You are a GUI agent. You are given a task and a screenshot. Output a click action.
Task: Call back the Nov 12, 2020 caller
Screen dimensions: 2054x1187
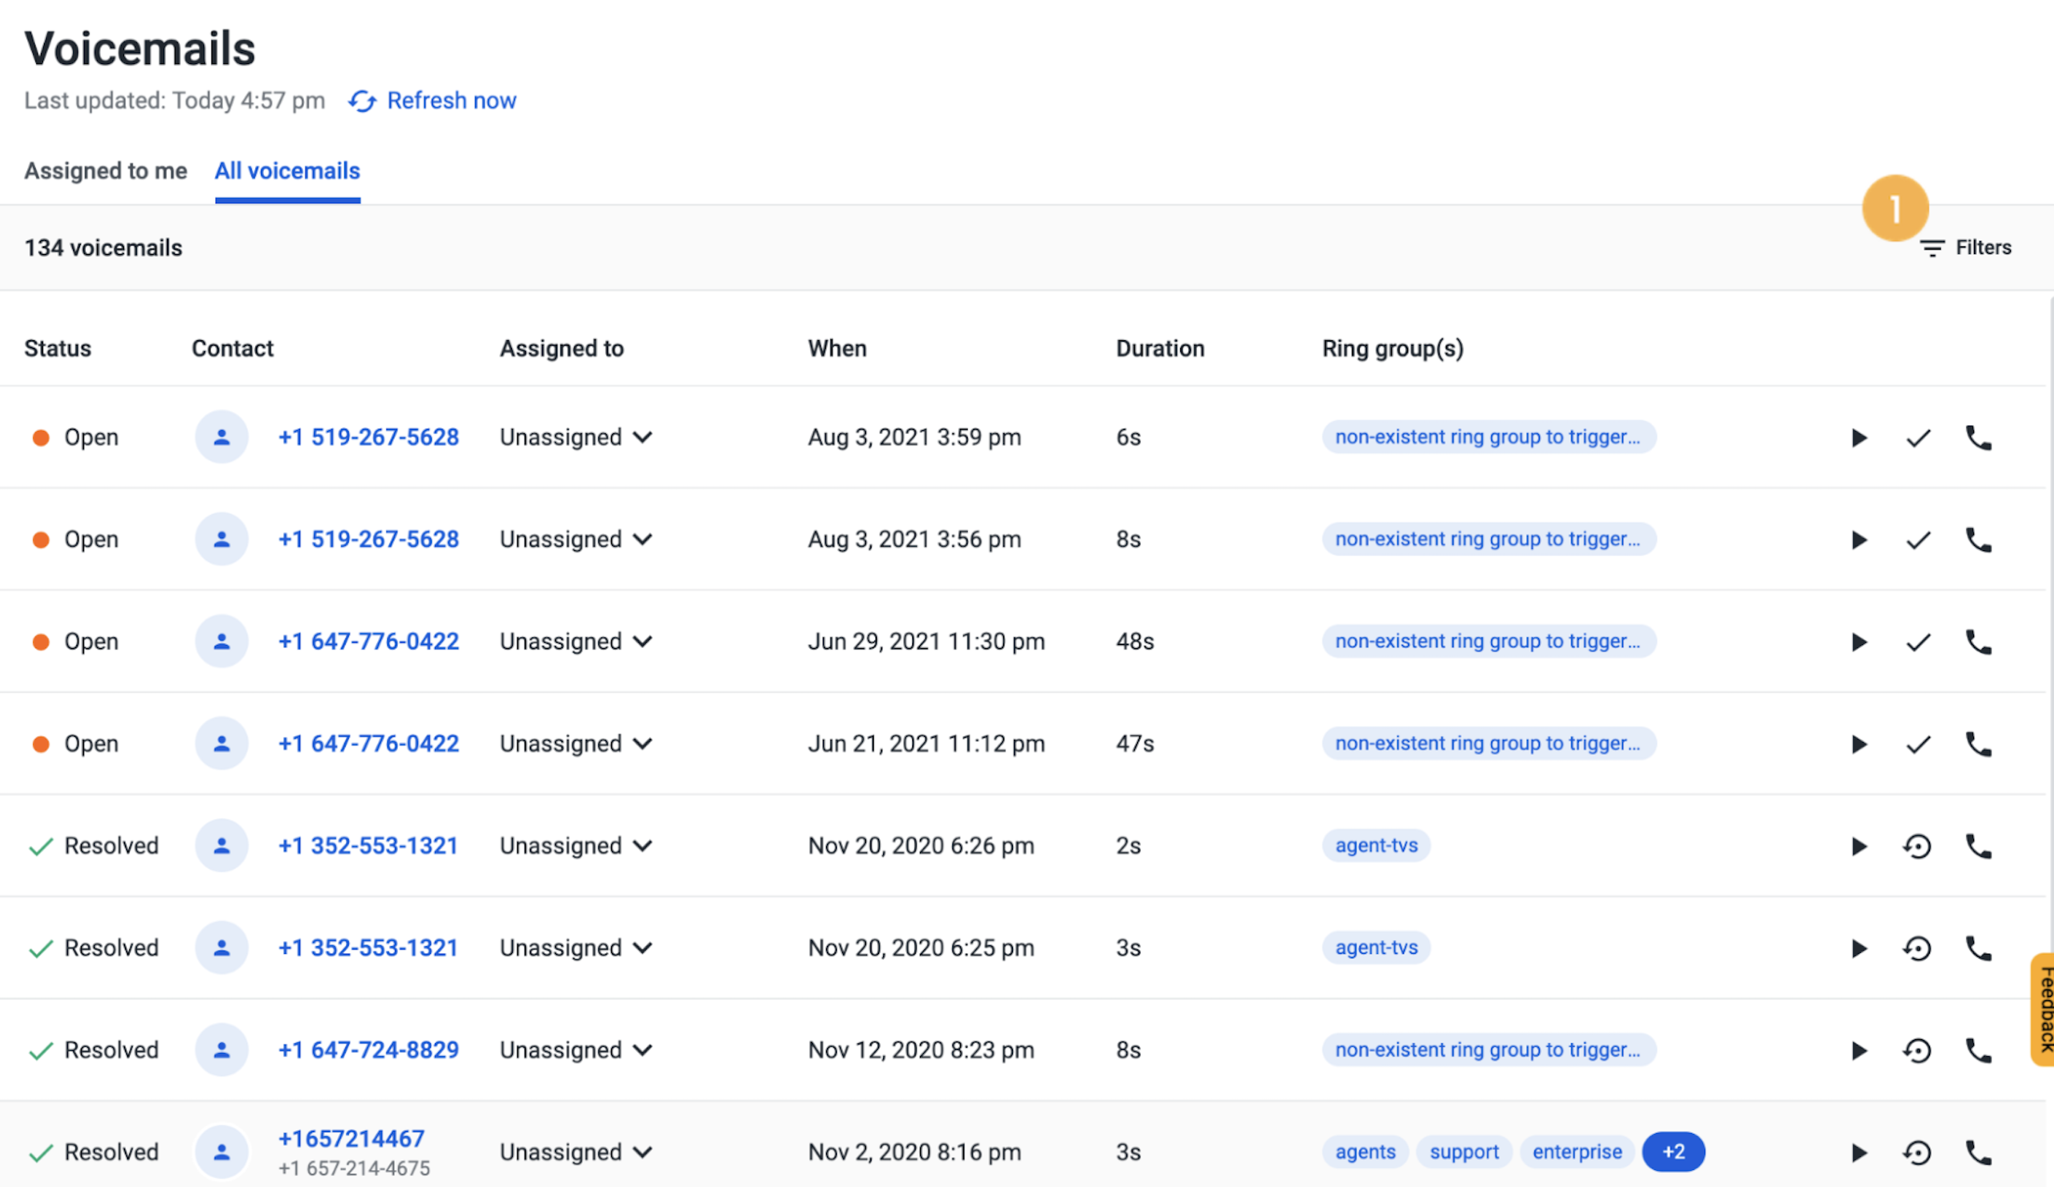[1979, 1050]
